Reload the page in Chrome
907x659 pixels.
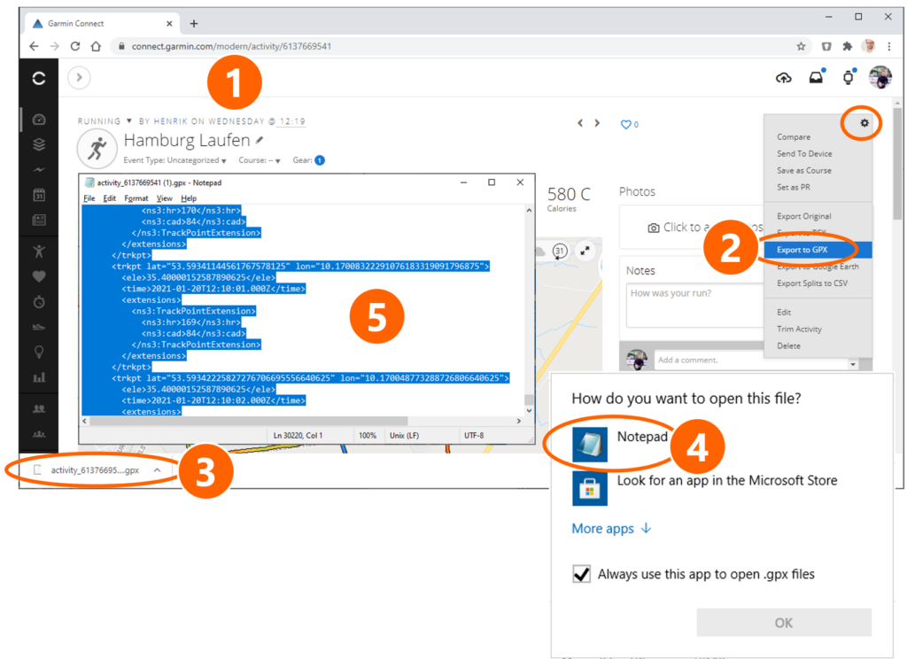[x=75, y=46]
